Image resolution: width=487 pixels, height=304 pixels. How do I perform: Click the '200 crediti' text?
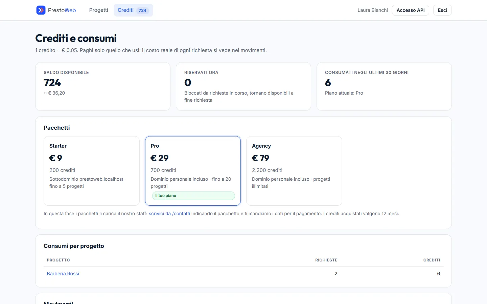62,170
